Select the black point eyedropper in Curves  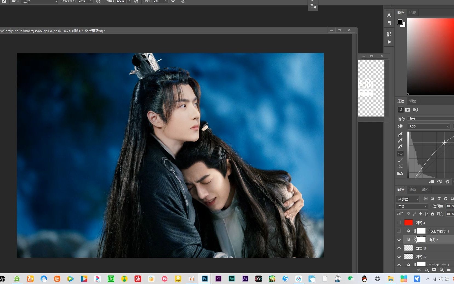[x=400, y=134]
